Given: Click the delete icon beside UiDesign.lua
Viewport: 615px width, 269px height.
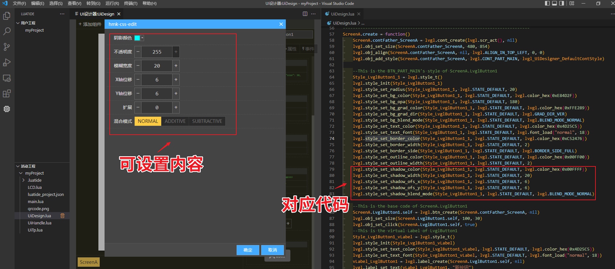Looking at the screenshot, I should tap(62, 216).
